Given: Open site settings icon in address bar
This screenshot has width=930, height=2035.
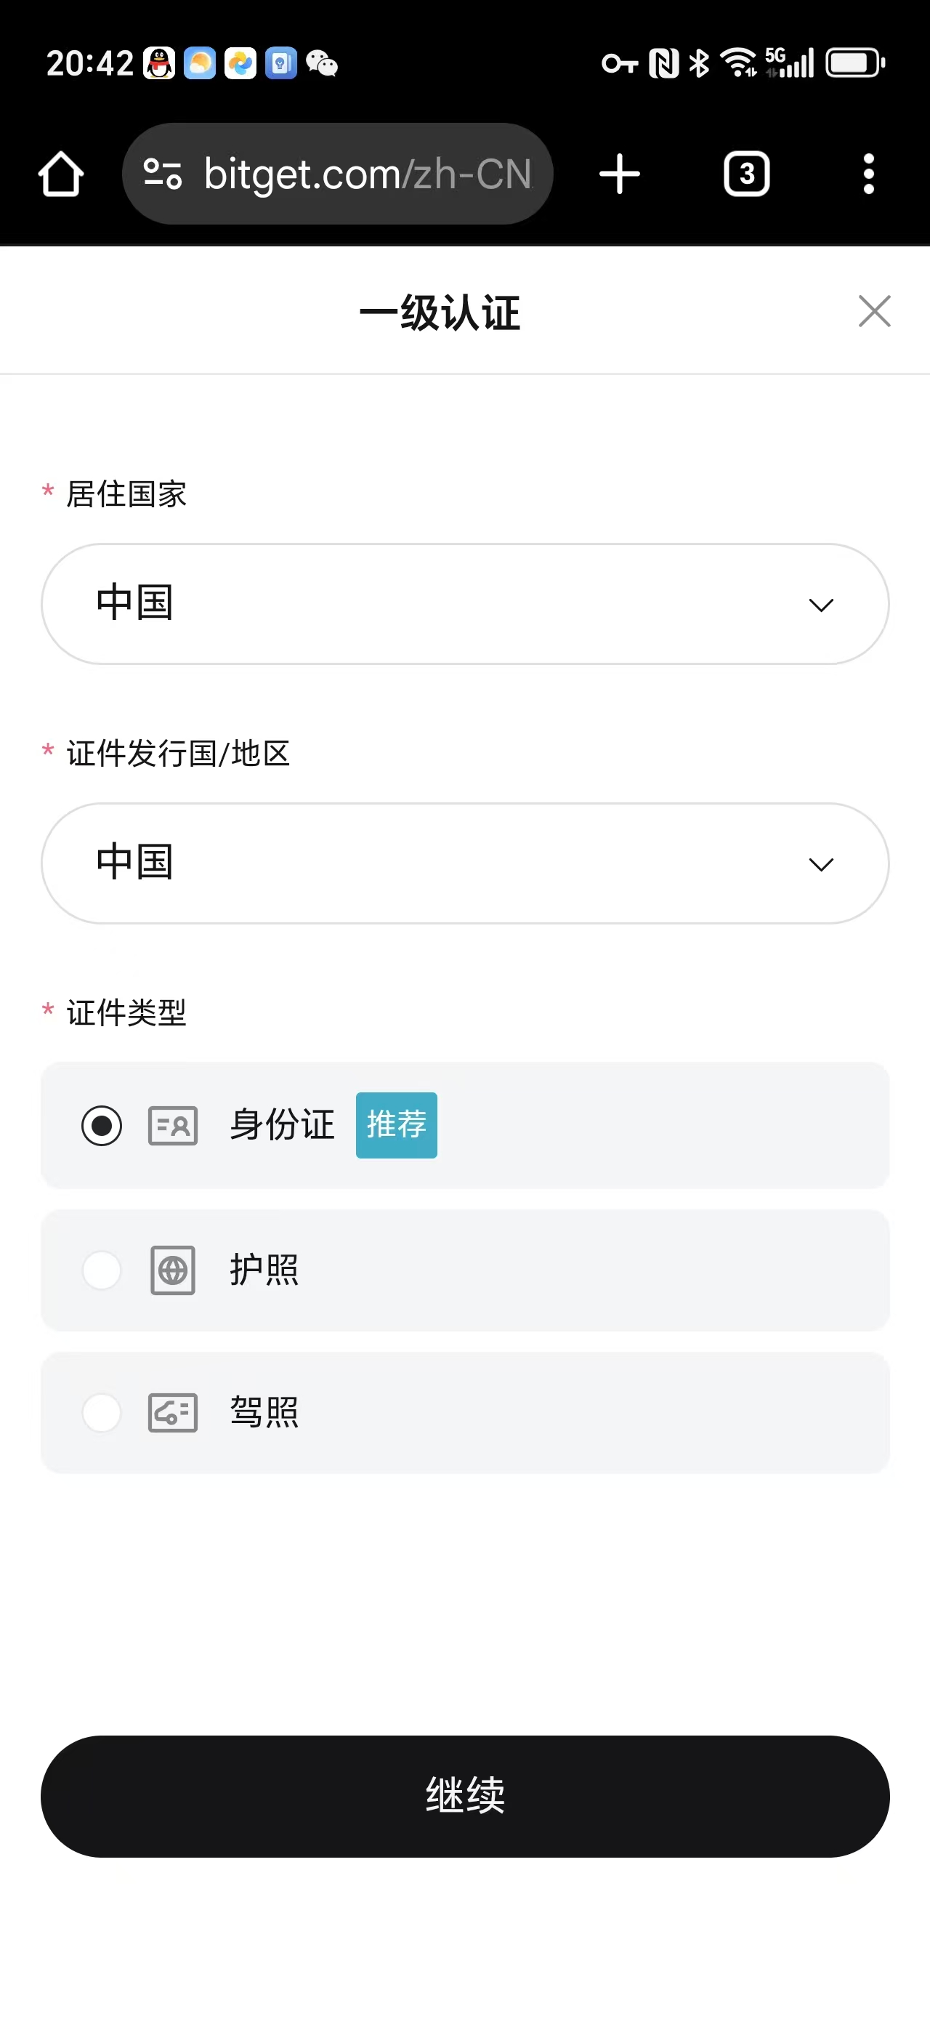Looking at the screenshot, I should [x=163, y=174].
